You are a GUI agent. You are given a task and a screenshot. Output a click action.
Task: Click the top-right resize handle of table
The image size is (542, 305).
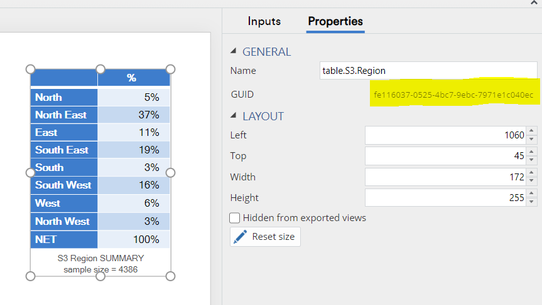(x=170, y=69)
